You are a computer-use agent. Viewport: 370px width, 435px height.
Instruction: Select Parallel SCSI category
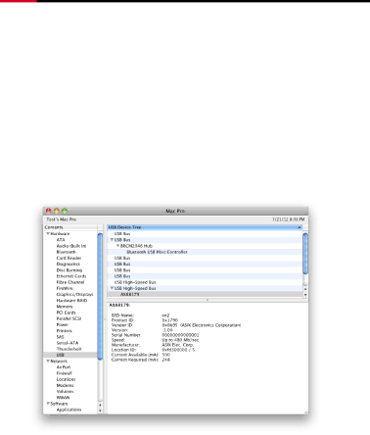pyautogui.click(x=69, y=318)
